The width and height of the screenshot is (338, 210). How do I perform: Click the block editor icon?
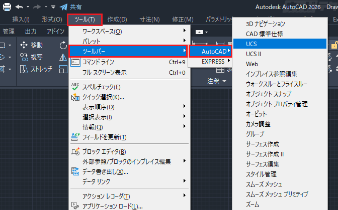[x=75, y=151]
